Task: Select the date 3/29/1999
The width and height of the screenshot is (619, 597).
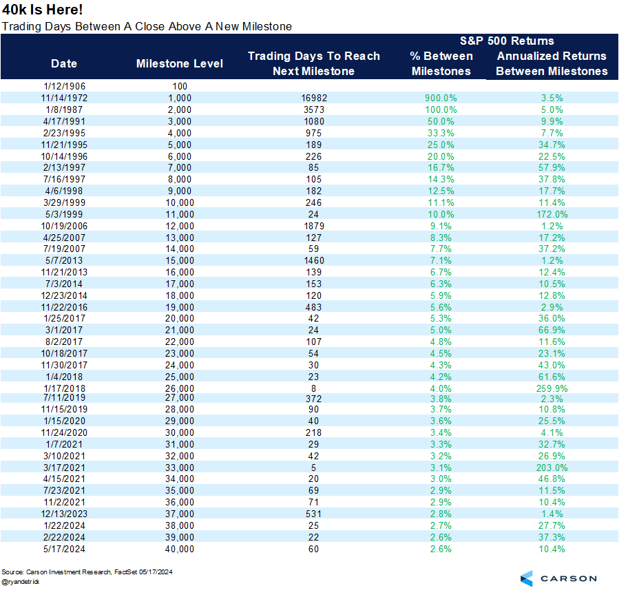Action: point(64,202)
